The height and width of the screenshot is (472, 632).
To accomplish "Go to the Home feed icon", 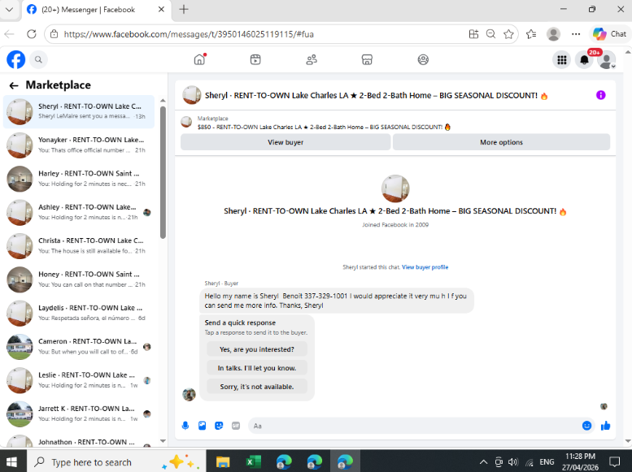I will tap(199, 59).
